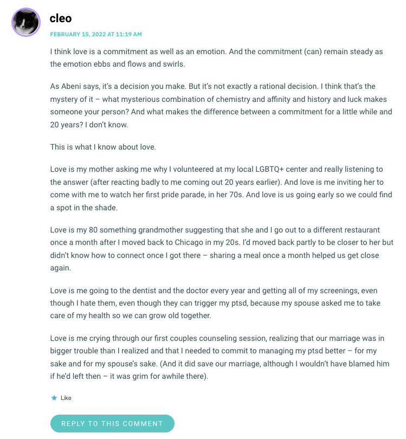Viewport: 406px width, 439px height.
Task: Click the star icon beside Like
Action: pyautogui.click(x=54, y=398)
